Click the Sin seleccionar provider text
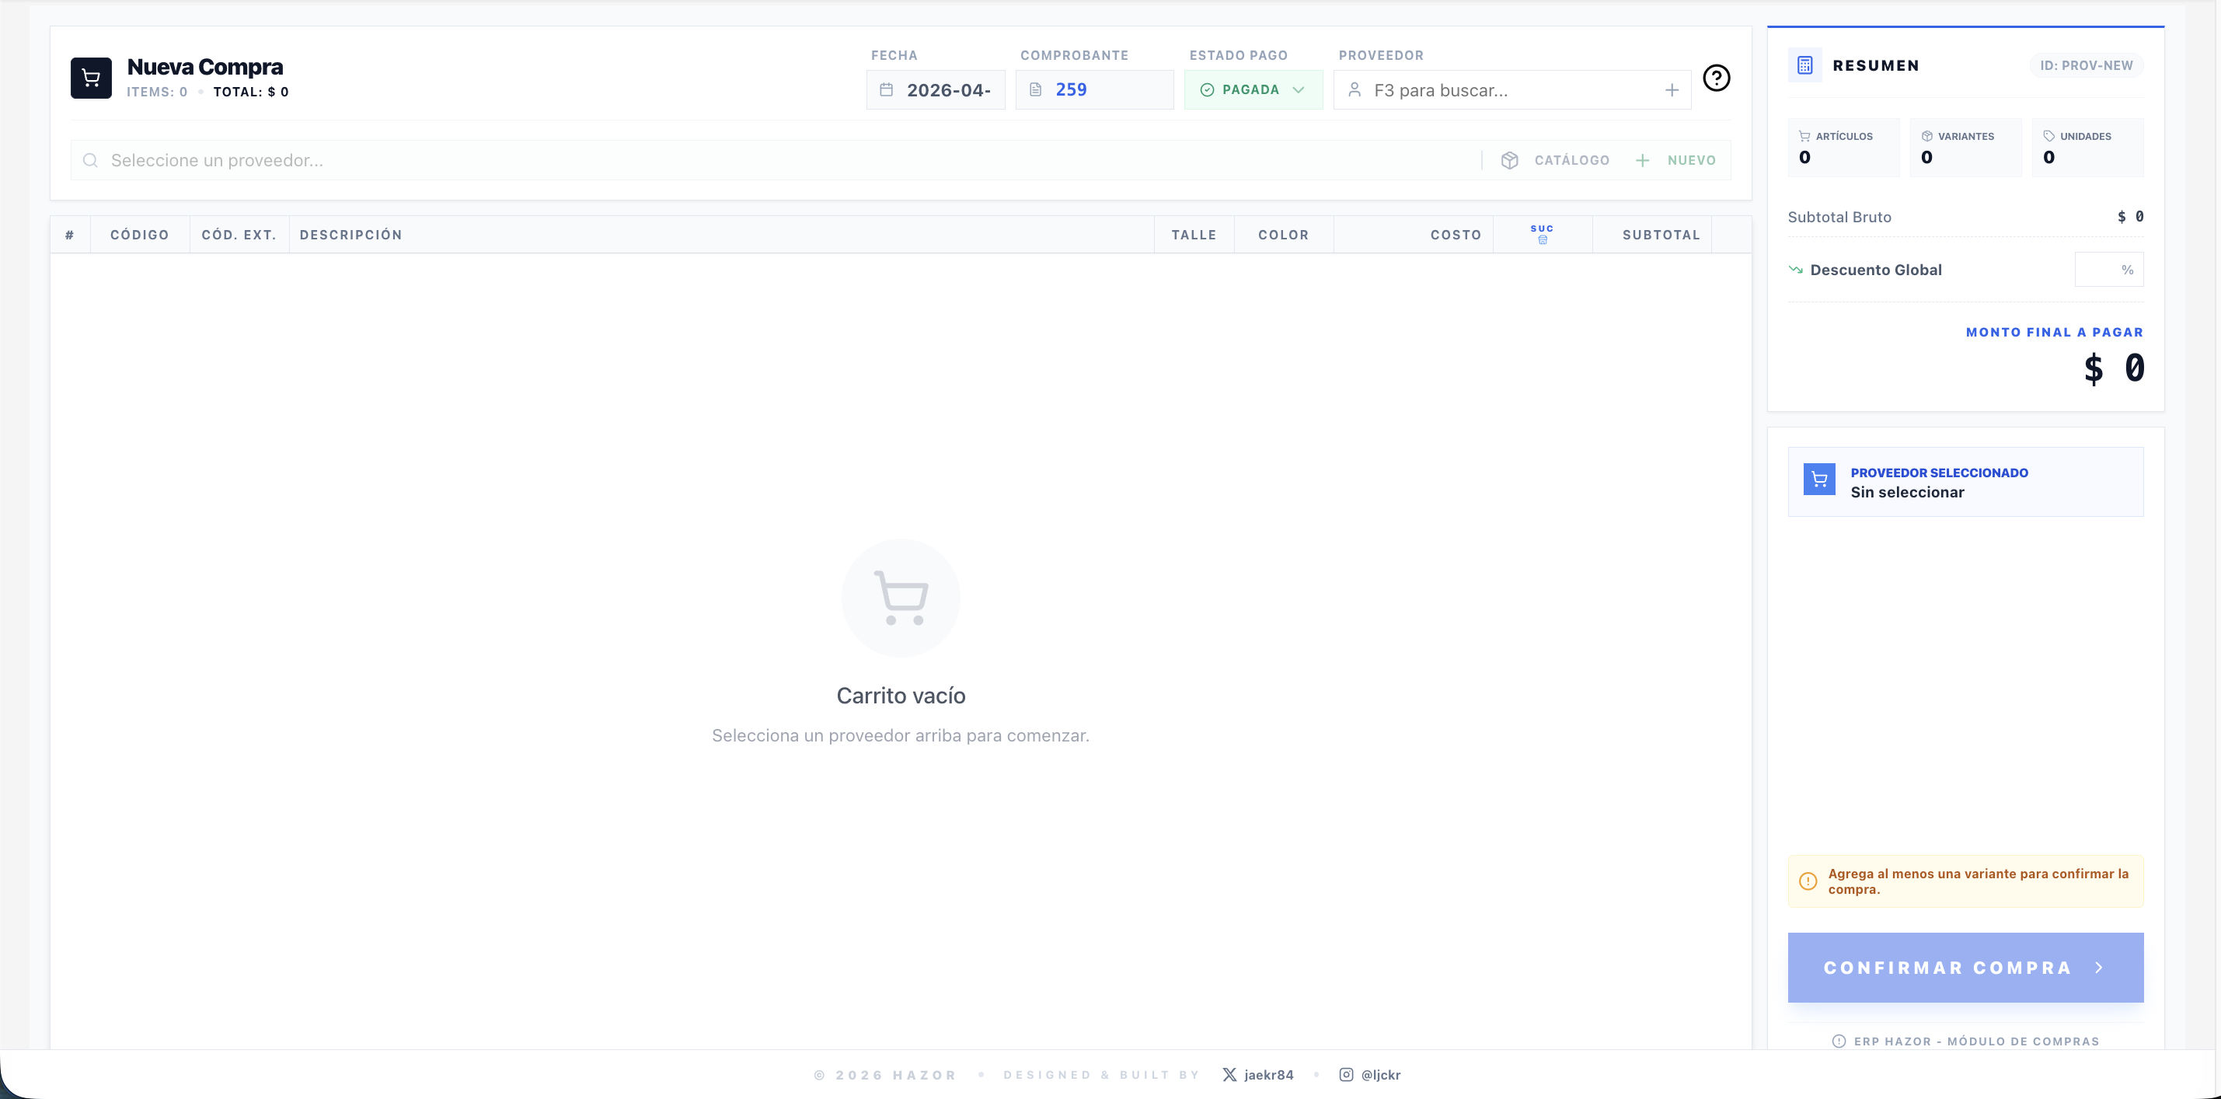The image size is (2221, 1099). tap(1907, 493)
